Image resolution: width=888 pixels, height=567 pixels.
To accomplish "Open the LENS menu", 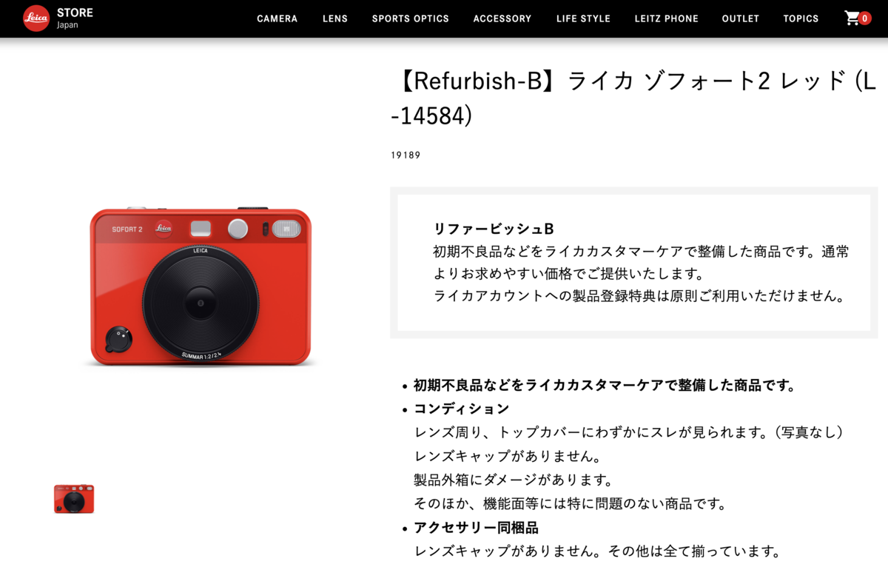I will pos(335,19).
